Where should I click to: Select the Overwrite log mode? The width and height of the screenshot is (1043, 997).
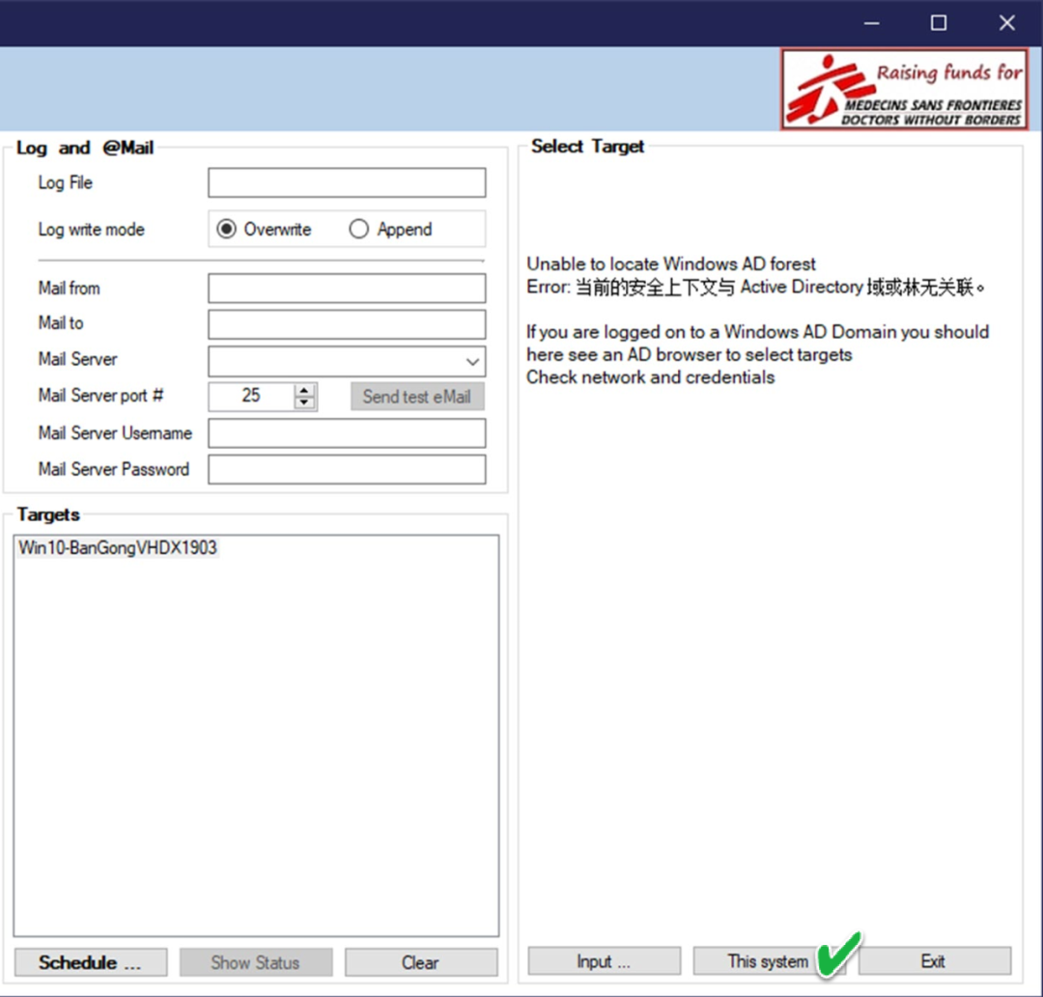click(227, 230)
